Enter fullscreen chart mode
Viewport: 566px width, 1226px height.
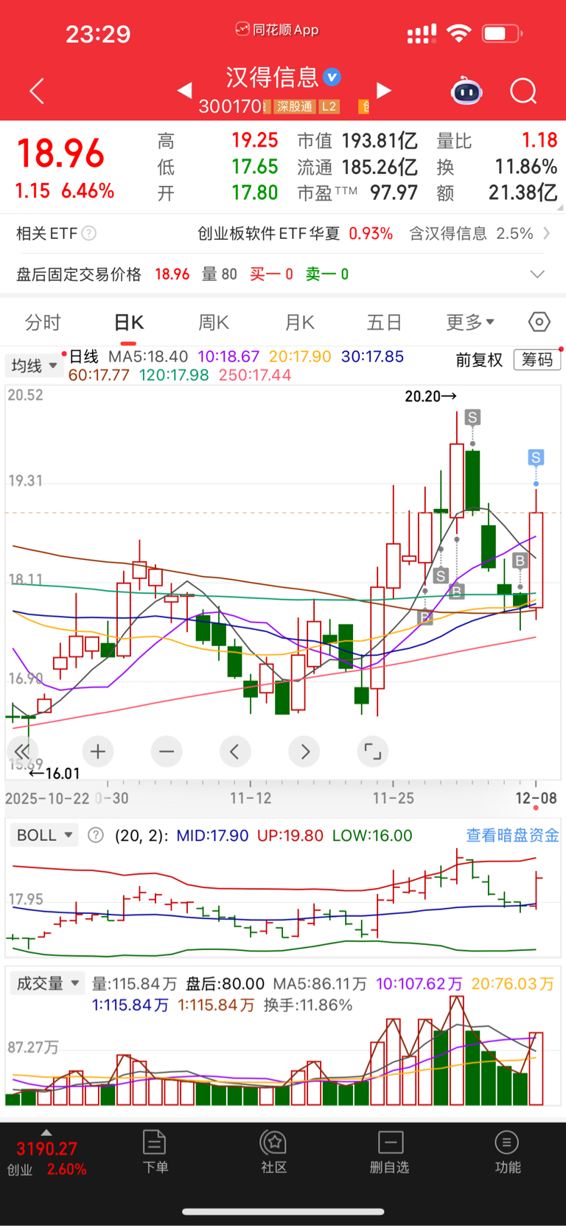[x=373, y=752]
